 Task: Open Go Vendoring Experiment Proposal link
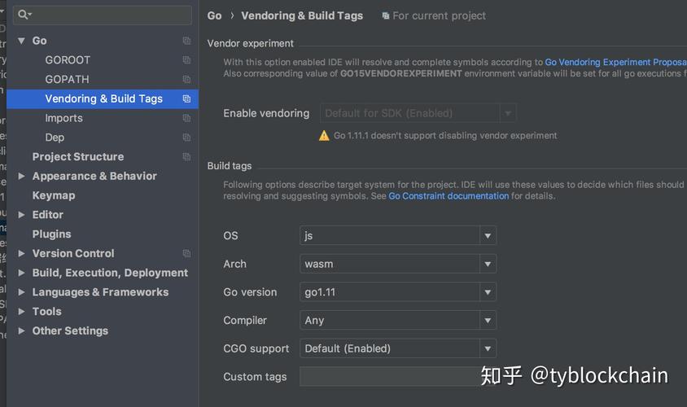[x=615, y=62]
